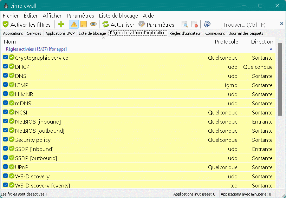Disable the NetBIOS [inbound] checkbox

coord(6,121)
